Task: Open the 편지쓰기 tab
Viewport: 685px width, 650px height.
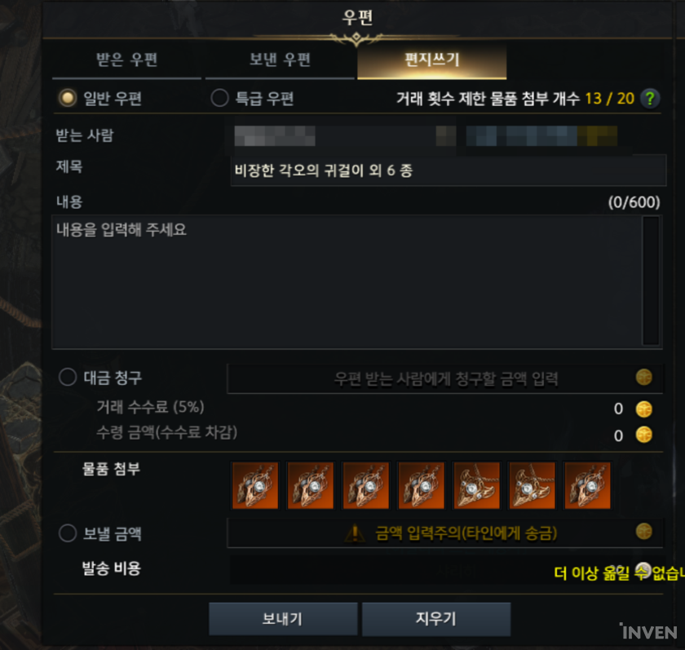Action: (432, 60)
